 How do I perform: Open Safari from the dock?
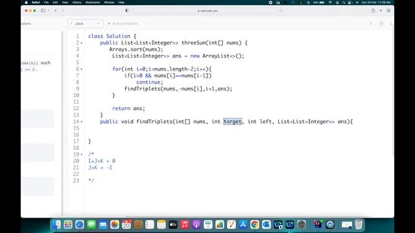[x=80, y=225]
